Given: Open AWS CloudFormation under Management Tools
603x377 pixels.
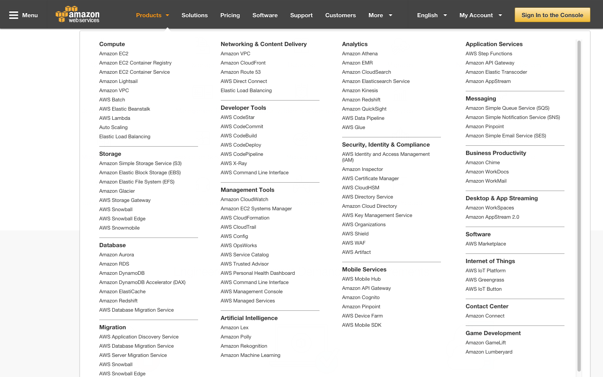Looking at the screenshot, I should (245, 217).
